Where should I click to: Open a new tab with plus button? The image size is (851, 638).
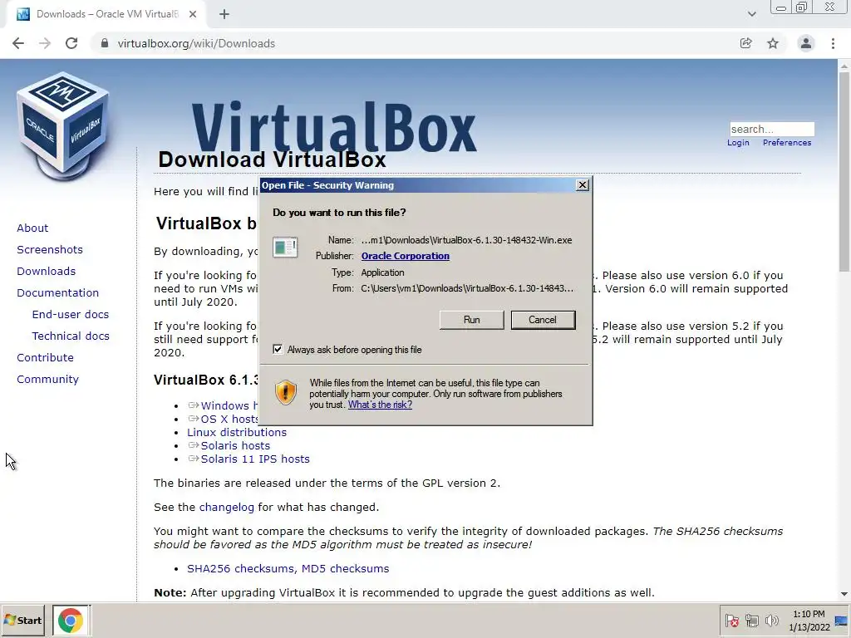pos(224,14)
